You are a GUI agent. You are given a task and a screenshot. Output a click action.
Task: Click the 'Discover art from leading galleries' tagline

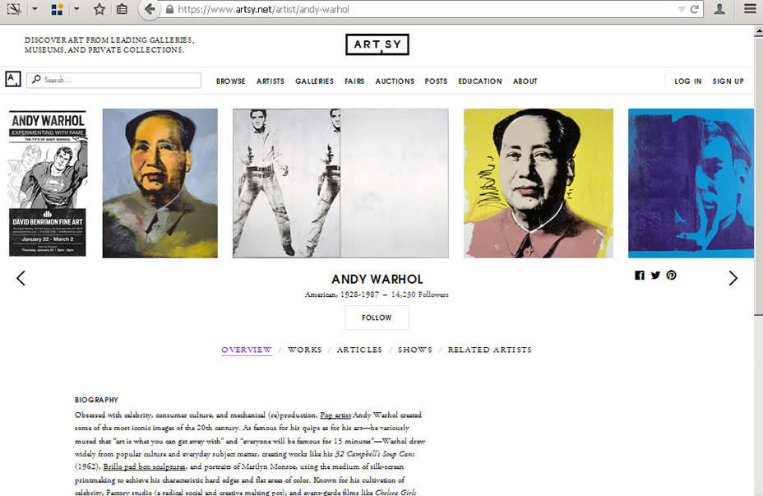[109, 44]
